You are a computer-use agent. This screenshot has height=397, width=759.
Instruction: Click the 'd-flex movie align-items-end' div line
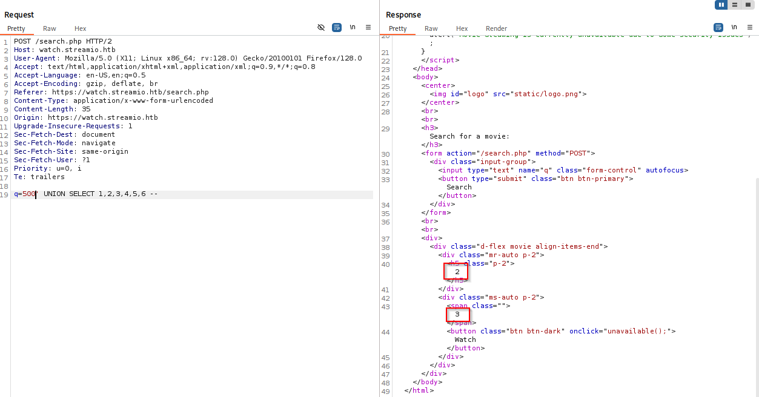point(519,246)
